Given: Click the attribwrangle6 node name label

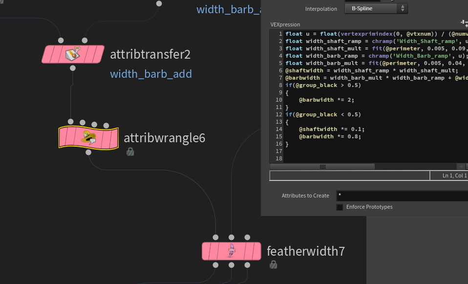Looking at the screenshot, I should pos(165,138).
